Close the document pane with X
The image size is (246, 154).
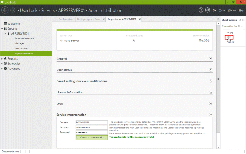click(218, 19)
